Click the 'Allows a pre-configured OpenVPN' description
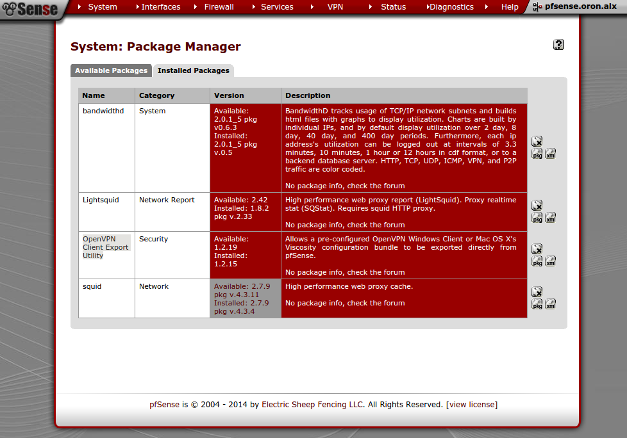 [x=401, y=247]
